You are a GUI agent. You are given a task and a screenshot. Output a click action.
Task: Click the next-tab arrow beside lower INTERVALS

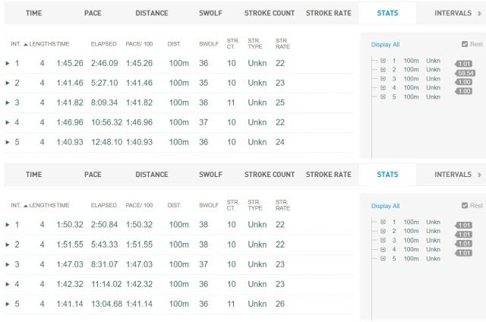coord(479,175)
